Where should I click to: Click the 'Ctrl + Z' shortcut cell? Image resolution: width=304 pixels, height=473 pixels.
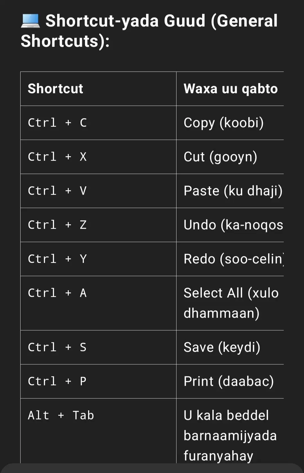tap(98, 225)
